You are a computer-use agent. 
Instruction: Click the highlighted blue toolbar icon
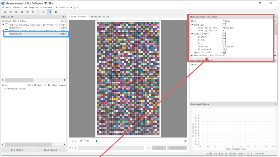click(x=50, y=12)
